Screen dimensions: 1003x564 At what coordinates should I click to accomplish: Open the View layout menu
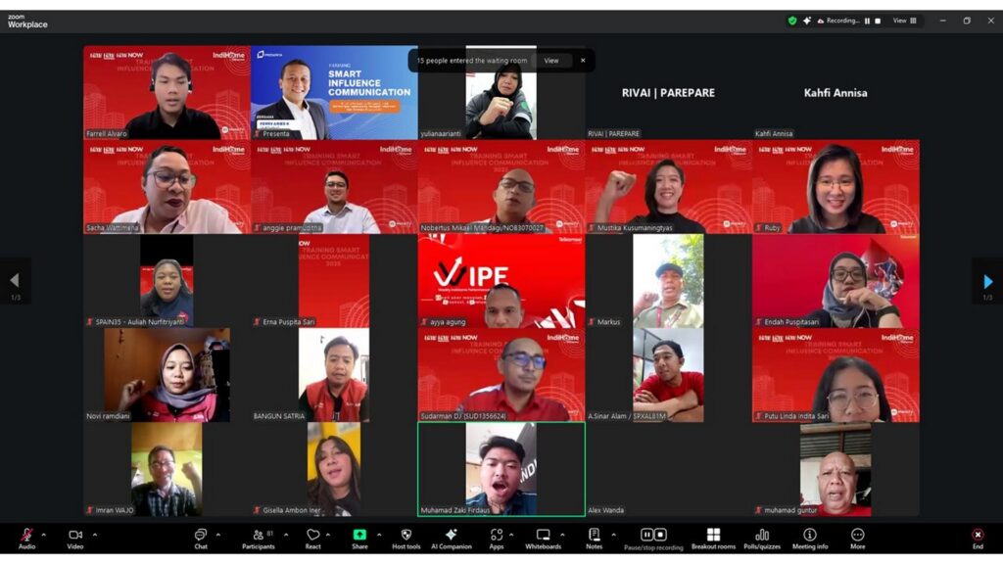904,21
